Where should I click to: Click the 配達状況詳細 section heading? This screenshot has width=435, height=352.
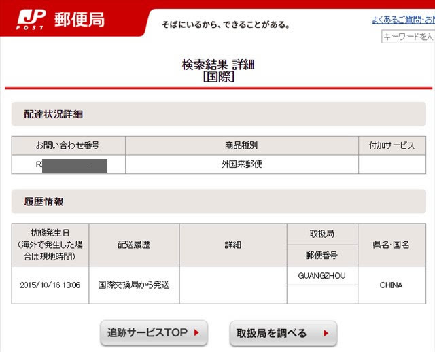53,114
